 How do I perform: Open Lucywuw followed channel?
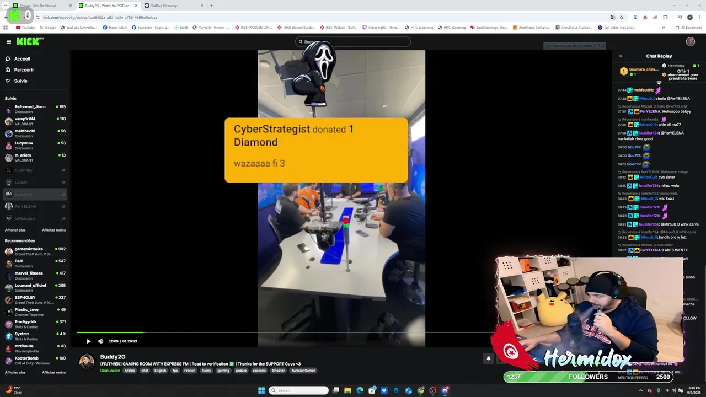(35, 145)
